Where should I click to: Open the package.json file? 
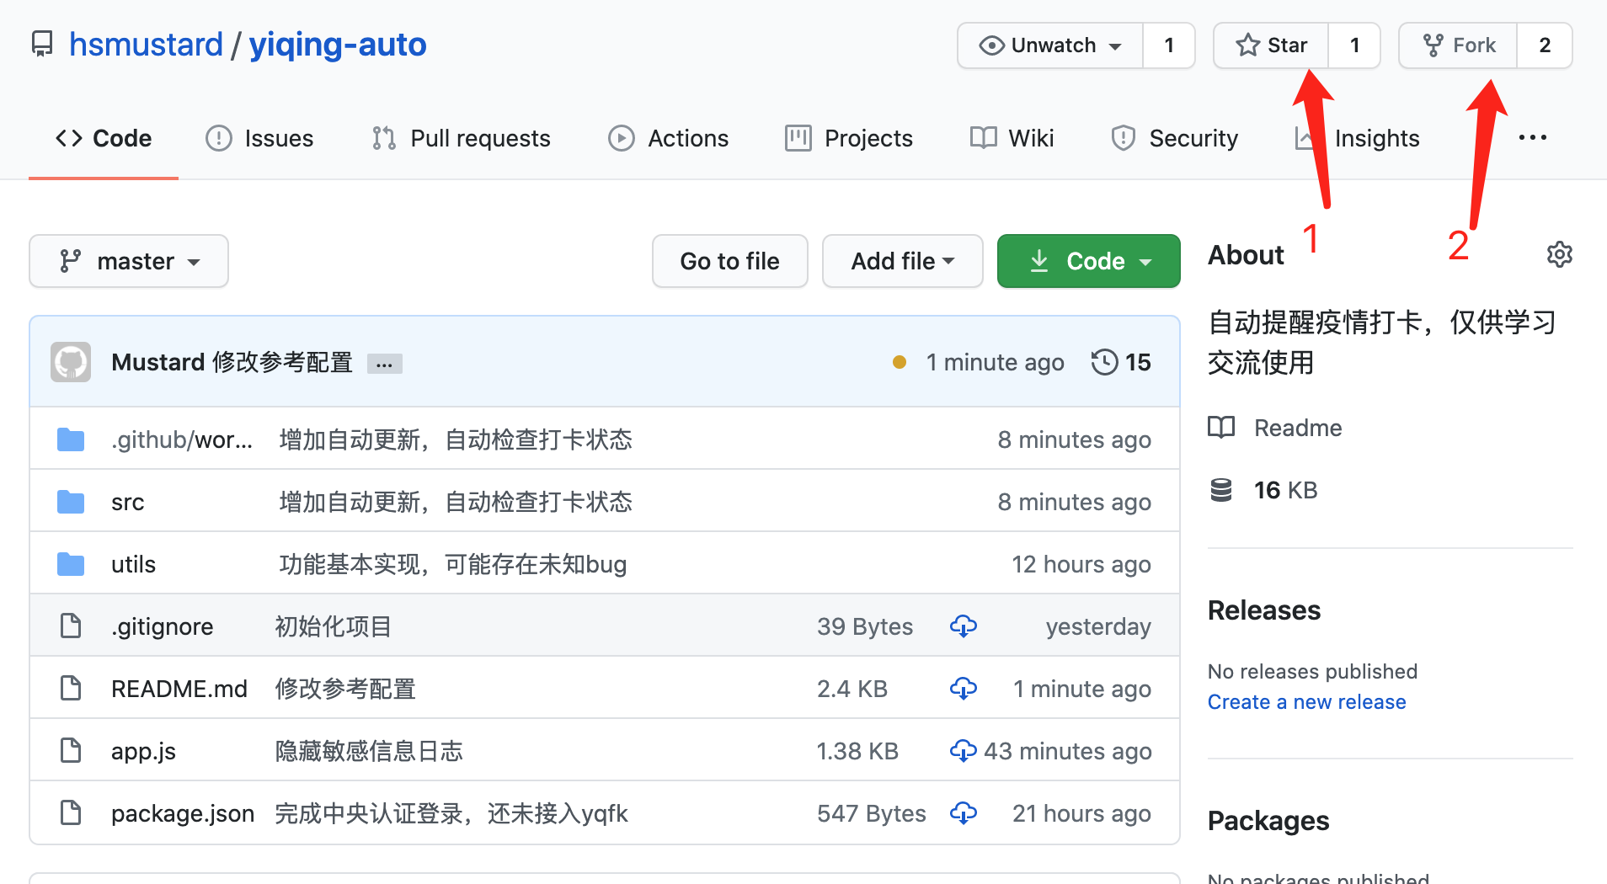point(183,813)
